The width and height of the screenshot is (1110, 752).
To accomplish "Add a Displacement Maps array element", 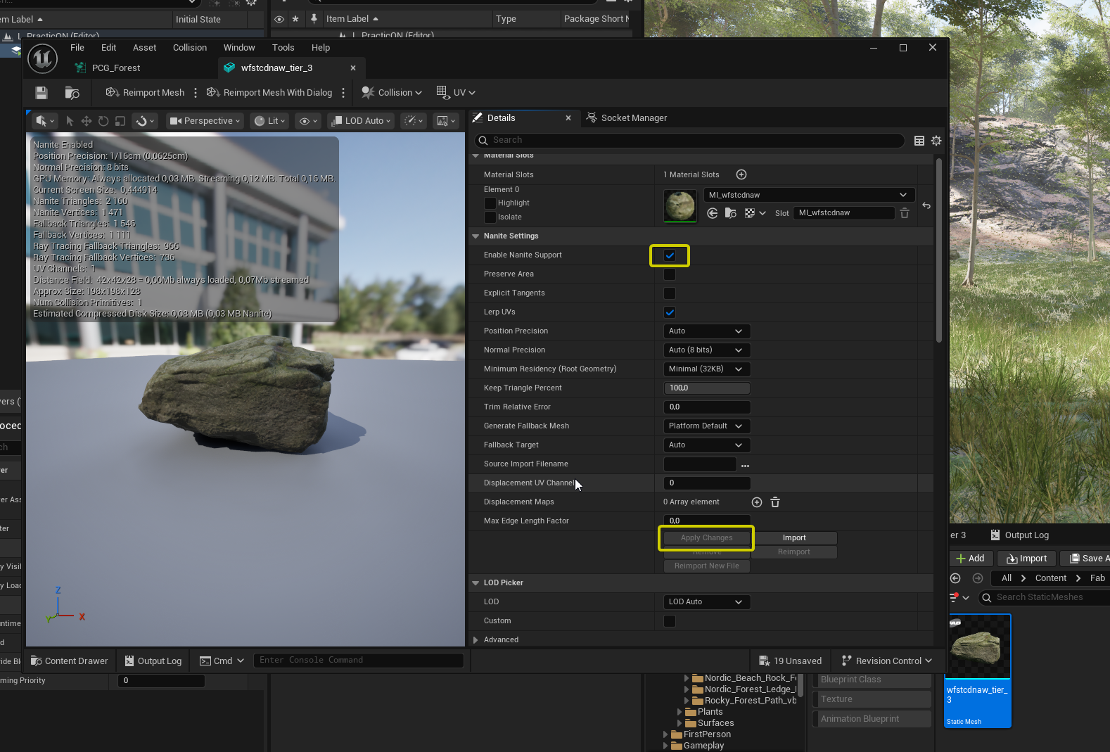I will [x=757, y=502].
